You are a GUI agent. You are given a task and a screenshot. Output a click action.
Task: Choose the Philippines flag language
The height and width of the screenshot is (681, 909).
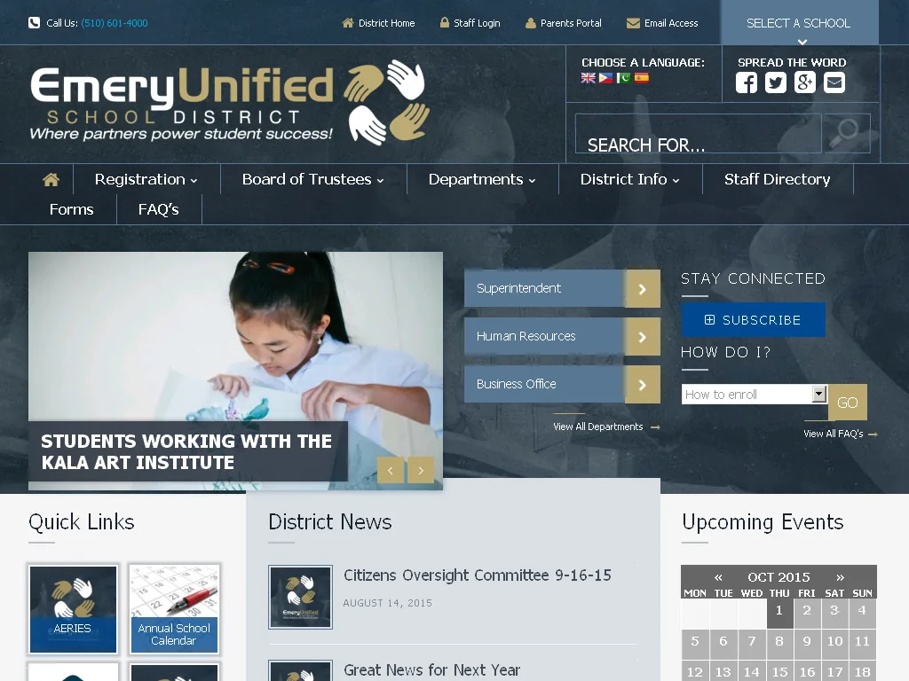tap(605, 78)
